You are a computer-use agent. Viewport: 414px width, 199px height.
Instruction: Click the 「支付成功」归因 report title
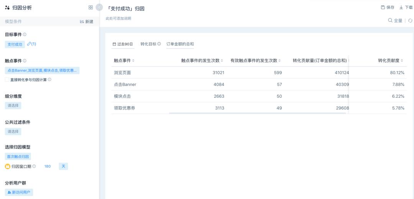(126, 8)
